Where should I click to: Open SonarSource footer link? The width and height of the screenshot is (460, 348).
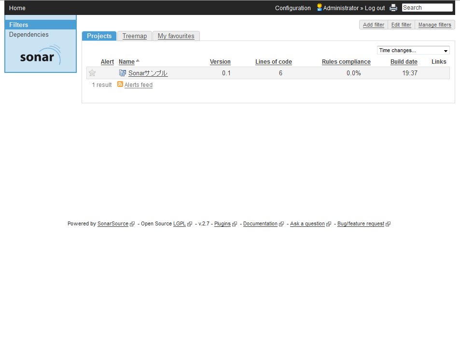(x=113, y=223)
